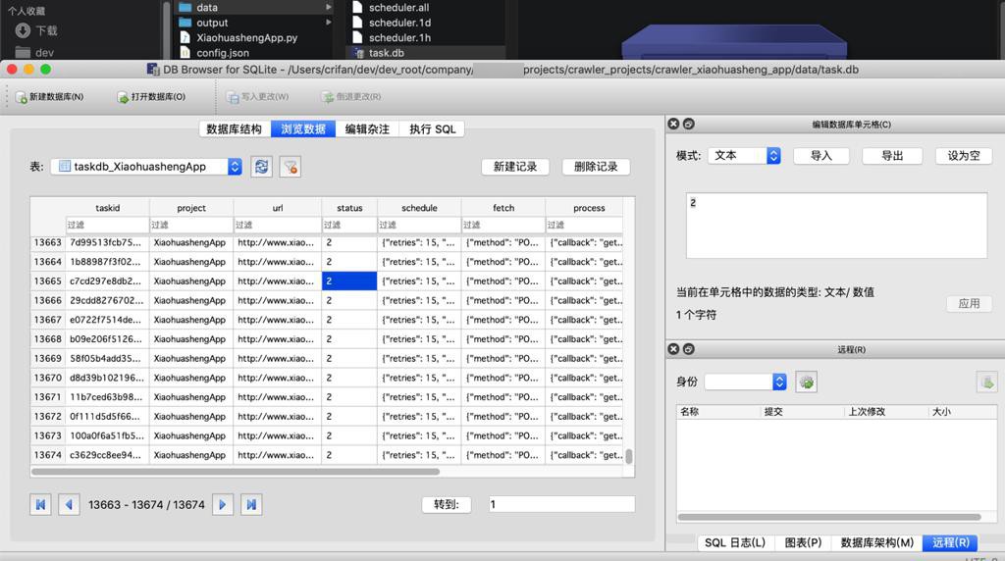Image resolution: width=1005 pixels, height=561 pixels.
Task: Clear all filters using the filter icon
Action: 290,167
